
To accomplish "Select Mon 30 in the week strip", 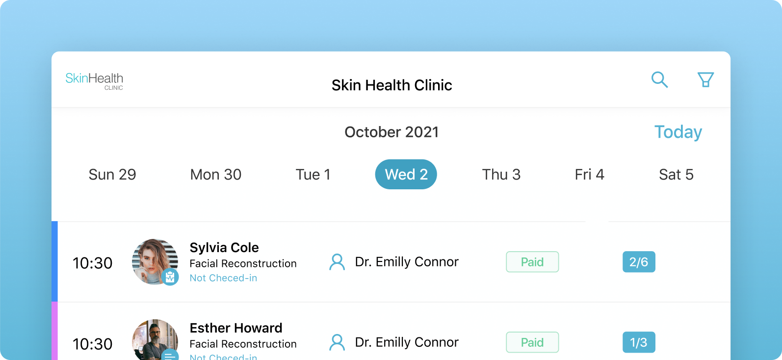I will [216, 175].
